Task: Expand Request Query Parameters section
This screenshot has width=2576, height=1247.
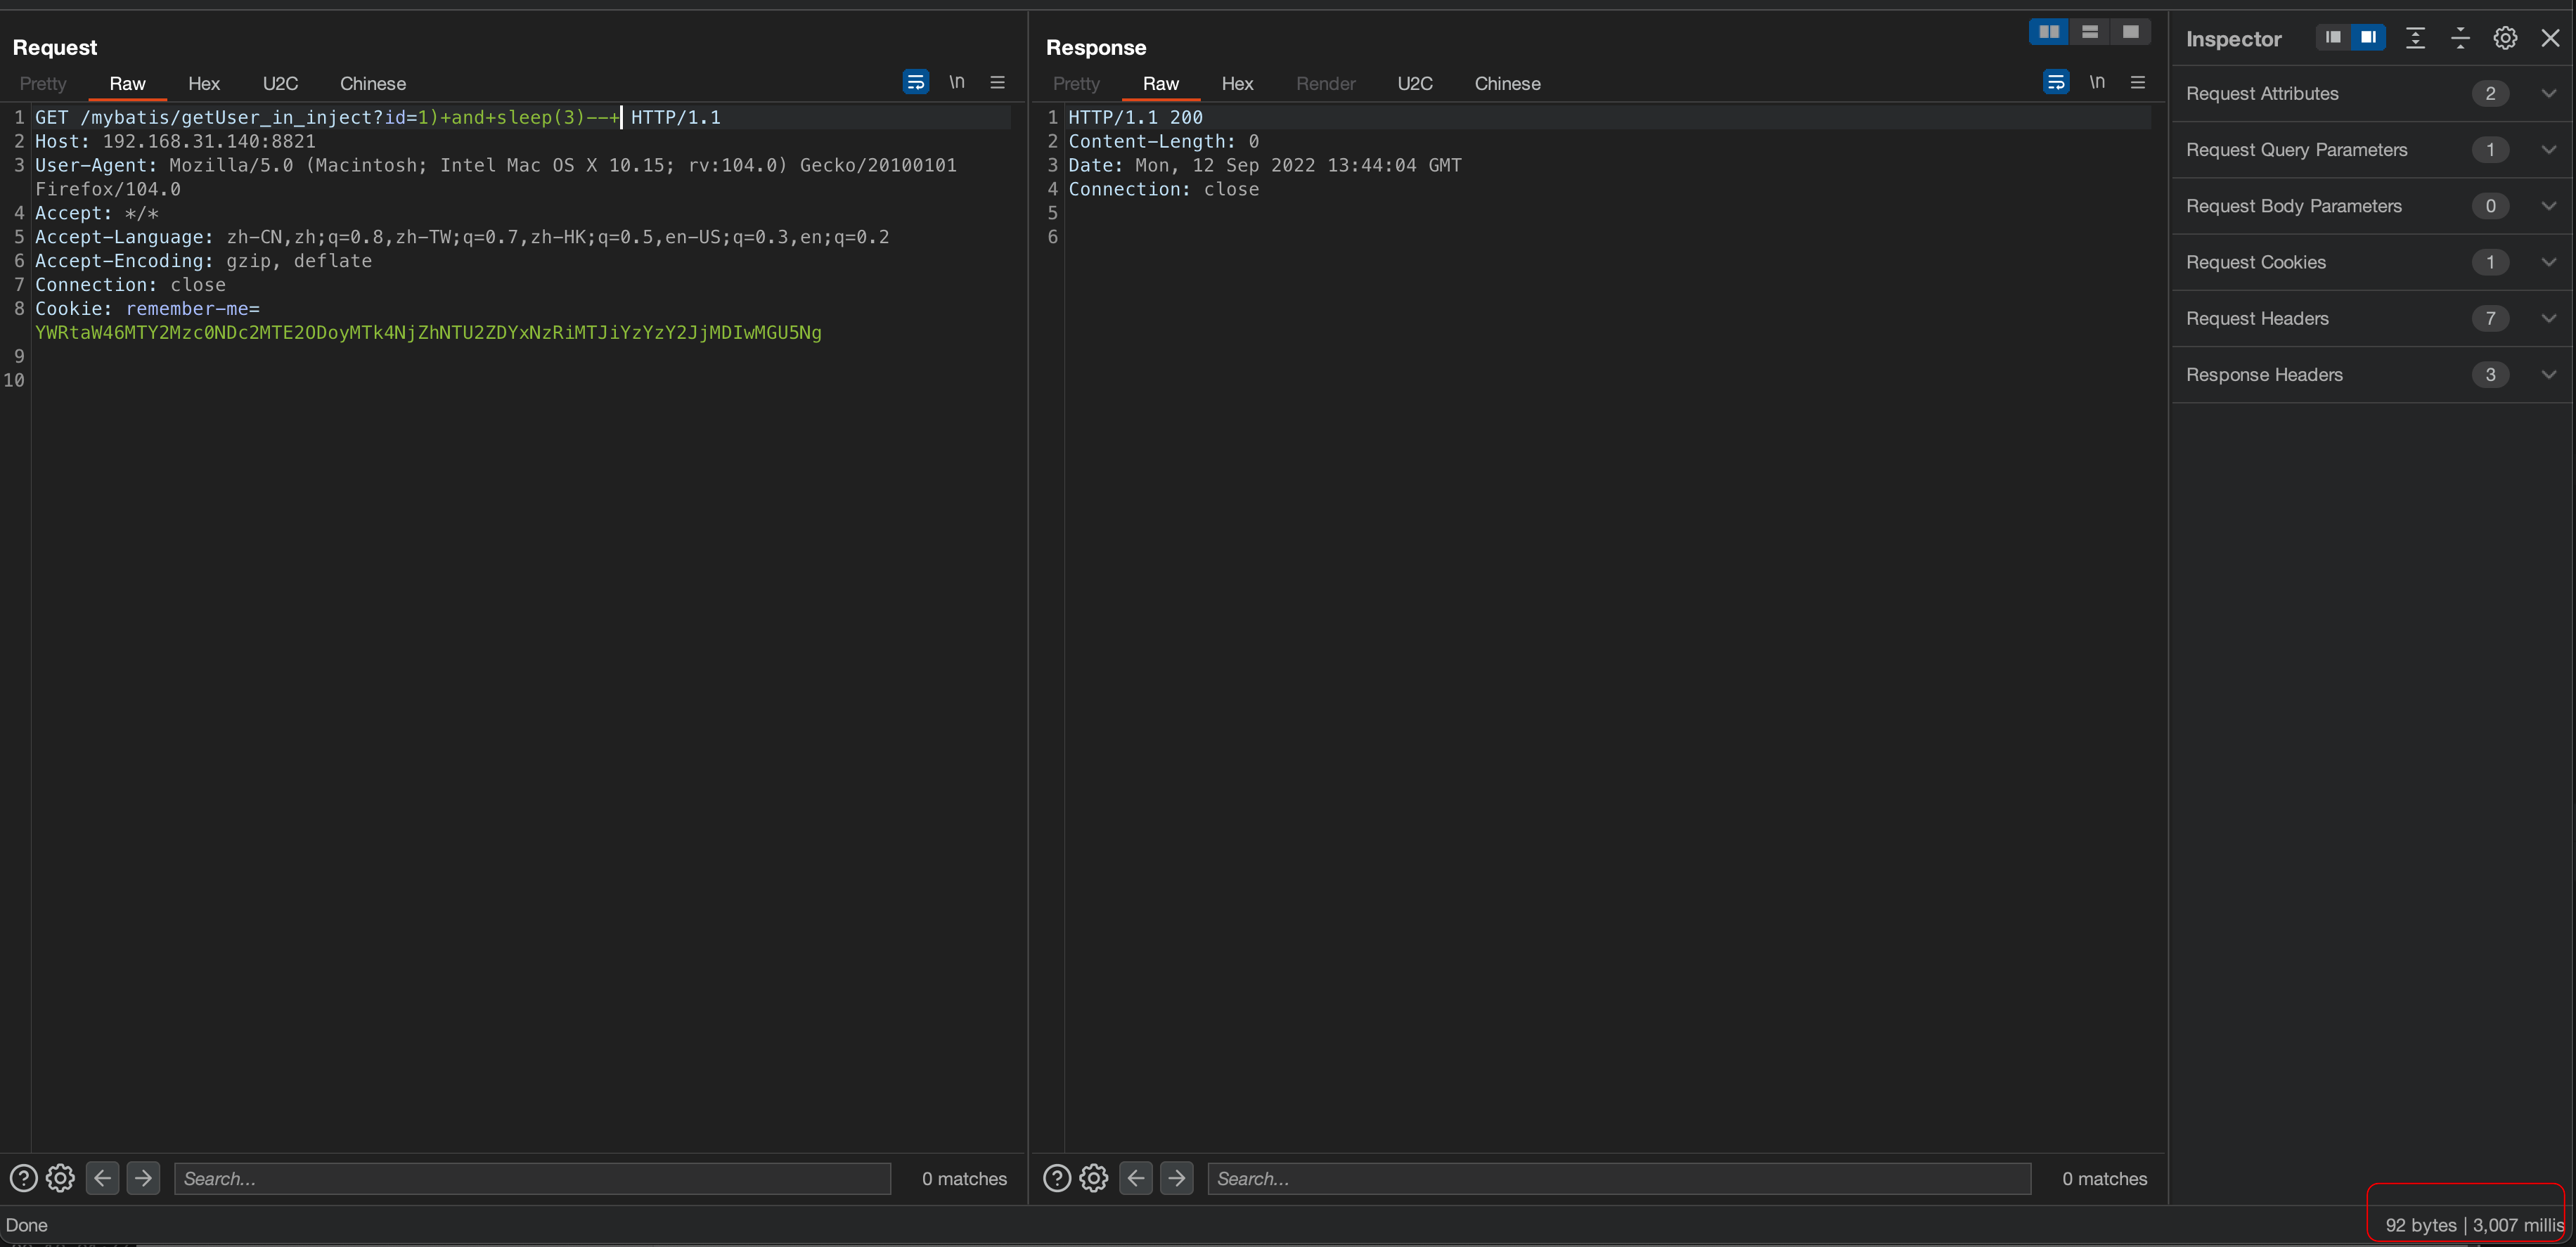Action: click(2548, 150)
